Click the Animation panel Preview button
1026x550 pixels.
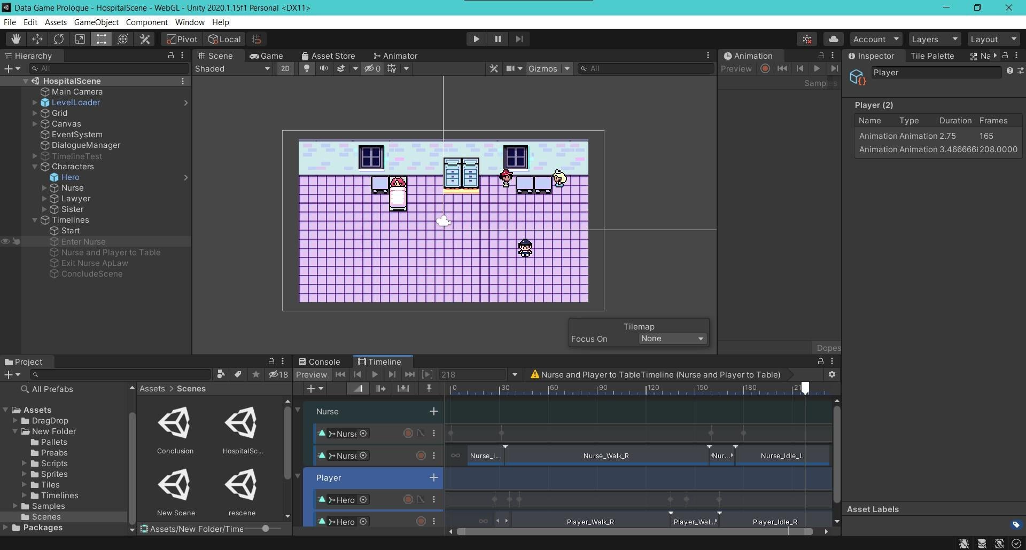point(736,68)
